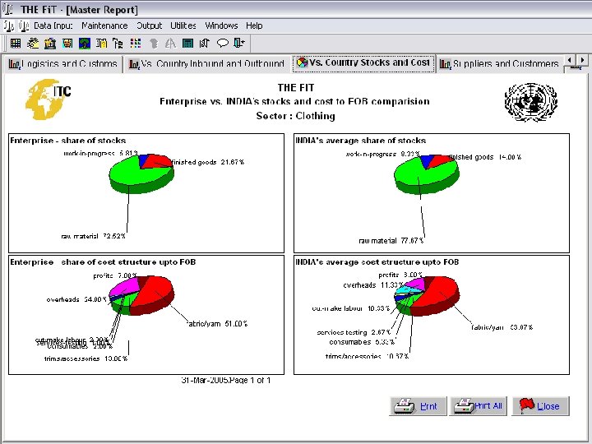Click the 'finished goods 21.67%' label

click(208, 162)
